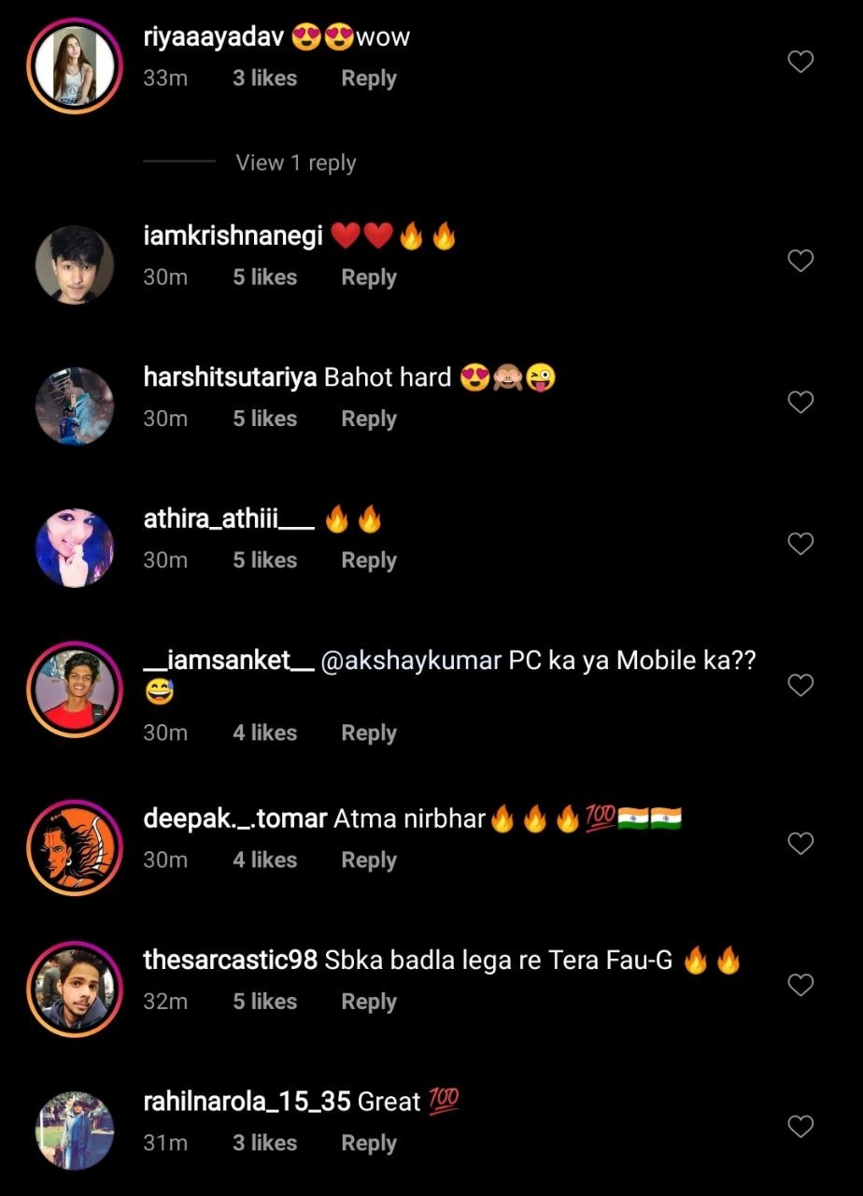Like riyaaayadav's wow comment

pos(800,62)
